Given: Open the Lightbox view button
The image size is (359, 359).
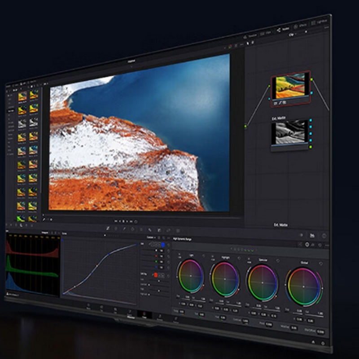Looking at the screenshot, I should point(320,22).
